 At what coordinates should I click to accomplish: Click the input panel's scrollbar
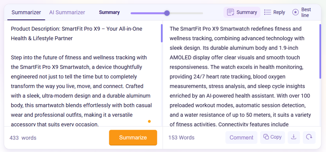[x=162, y=33]
